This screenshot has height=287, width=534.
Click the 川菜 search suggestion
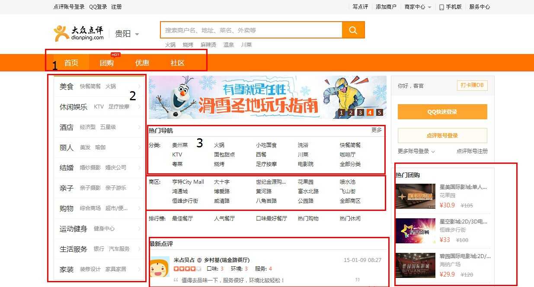246,45
